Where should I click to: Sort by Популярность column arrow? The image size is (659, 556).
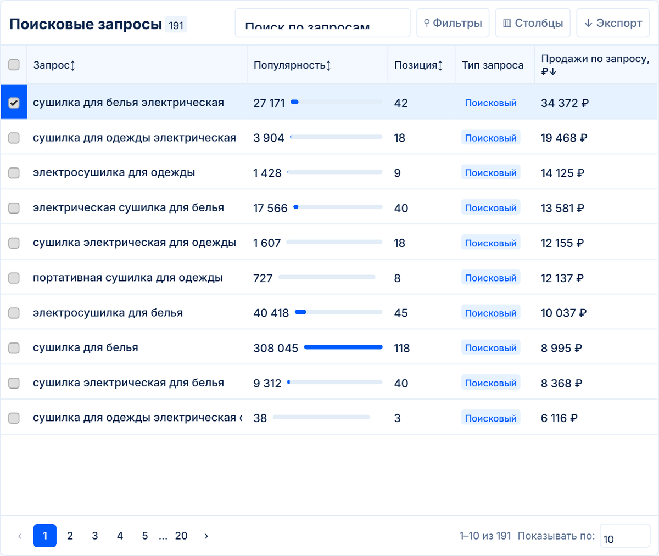328,65
